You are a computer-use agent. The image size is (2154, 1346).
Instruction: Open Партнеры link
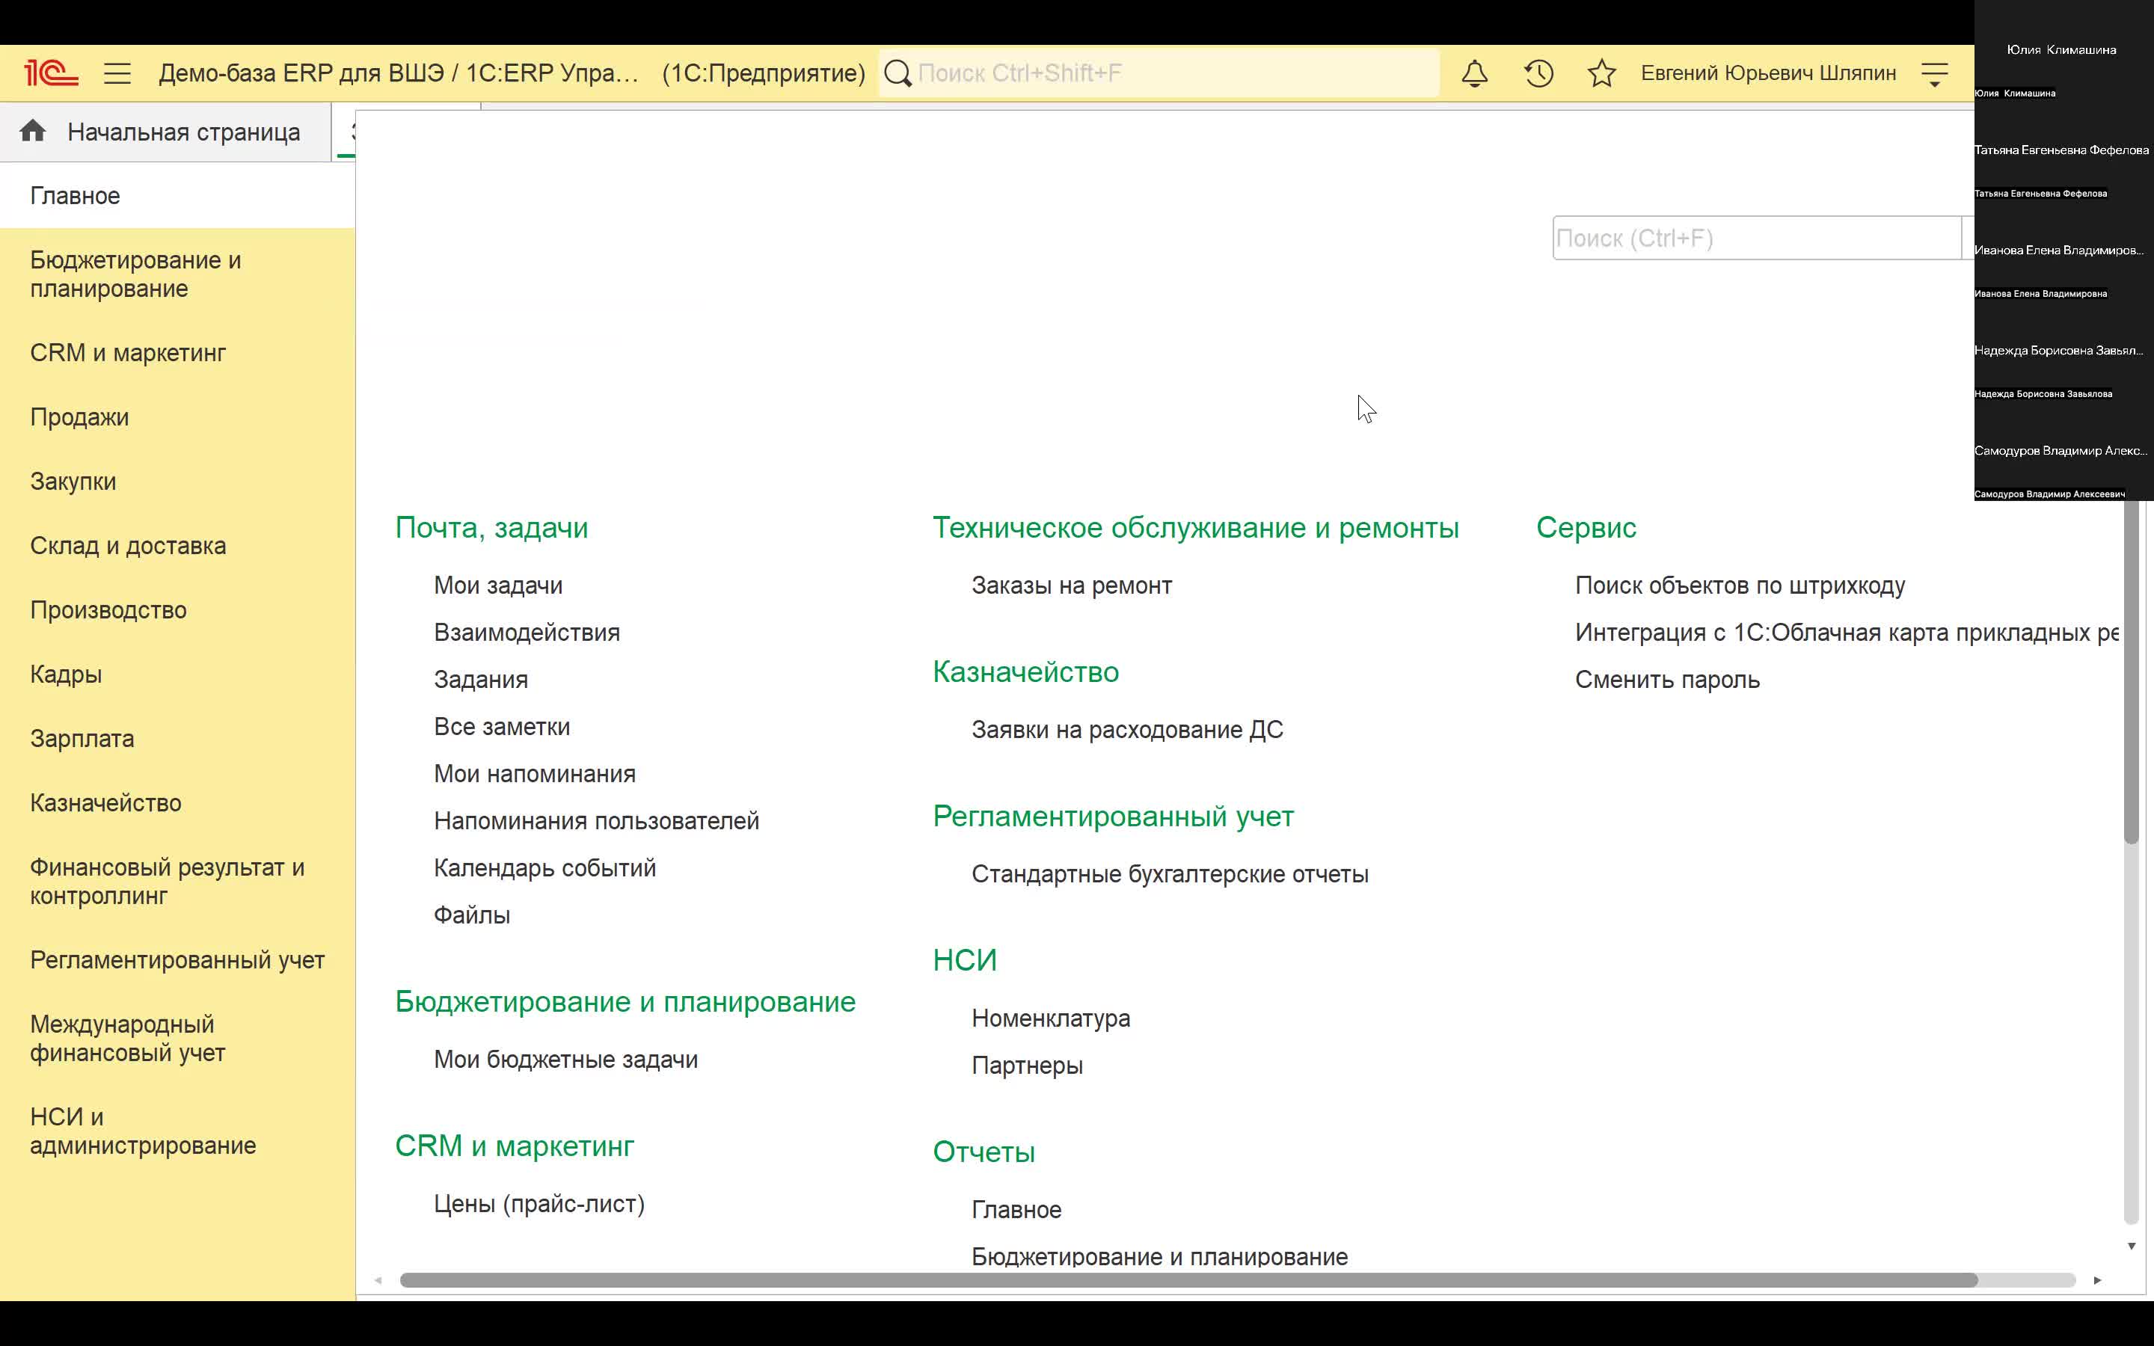click(1027, 1066)
